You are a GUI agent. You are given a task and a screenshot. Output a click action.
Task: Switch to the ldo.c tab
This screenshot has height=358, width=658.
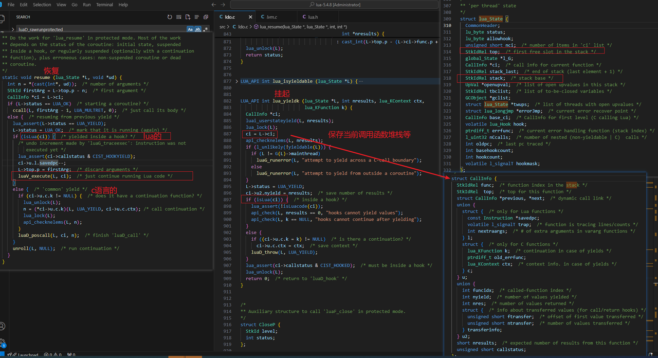coord(234,17)
